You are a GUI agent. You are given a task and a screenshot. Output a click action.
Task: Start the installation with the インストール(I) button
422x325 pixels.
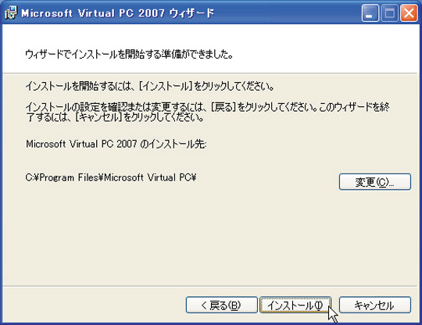pos(295,305)
